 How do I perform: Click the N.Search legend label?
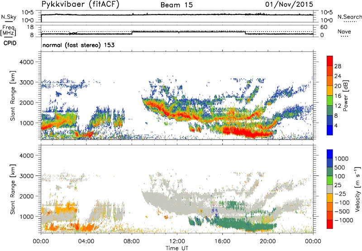[x=349, y=17]
